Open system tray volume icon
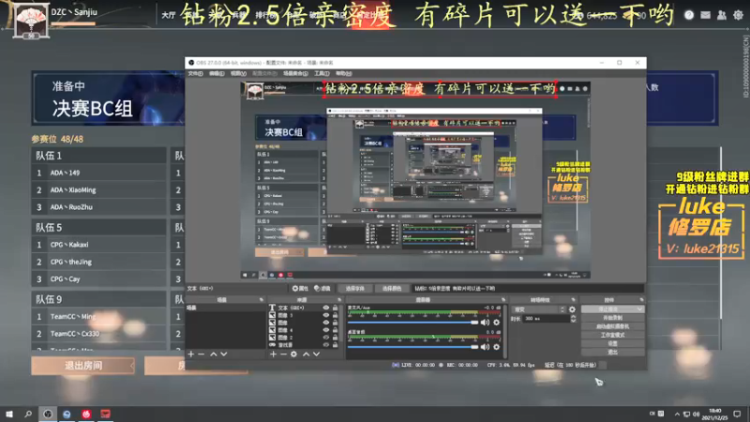Image resolution: width=750 pixels, height=422 pixels. click(x=696, y=414)
